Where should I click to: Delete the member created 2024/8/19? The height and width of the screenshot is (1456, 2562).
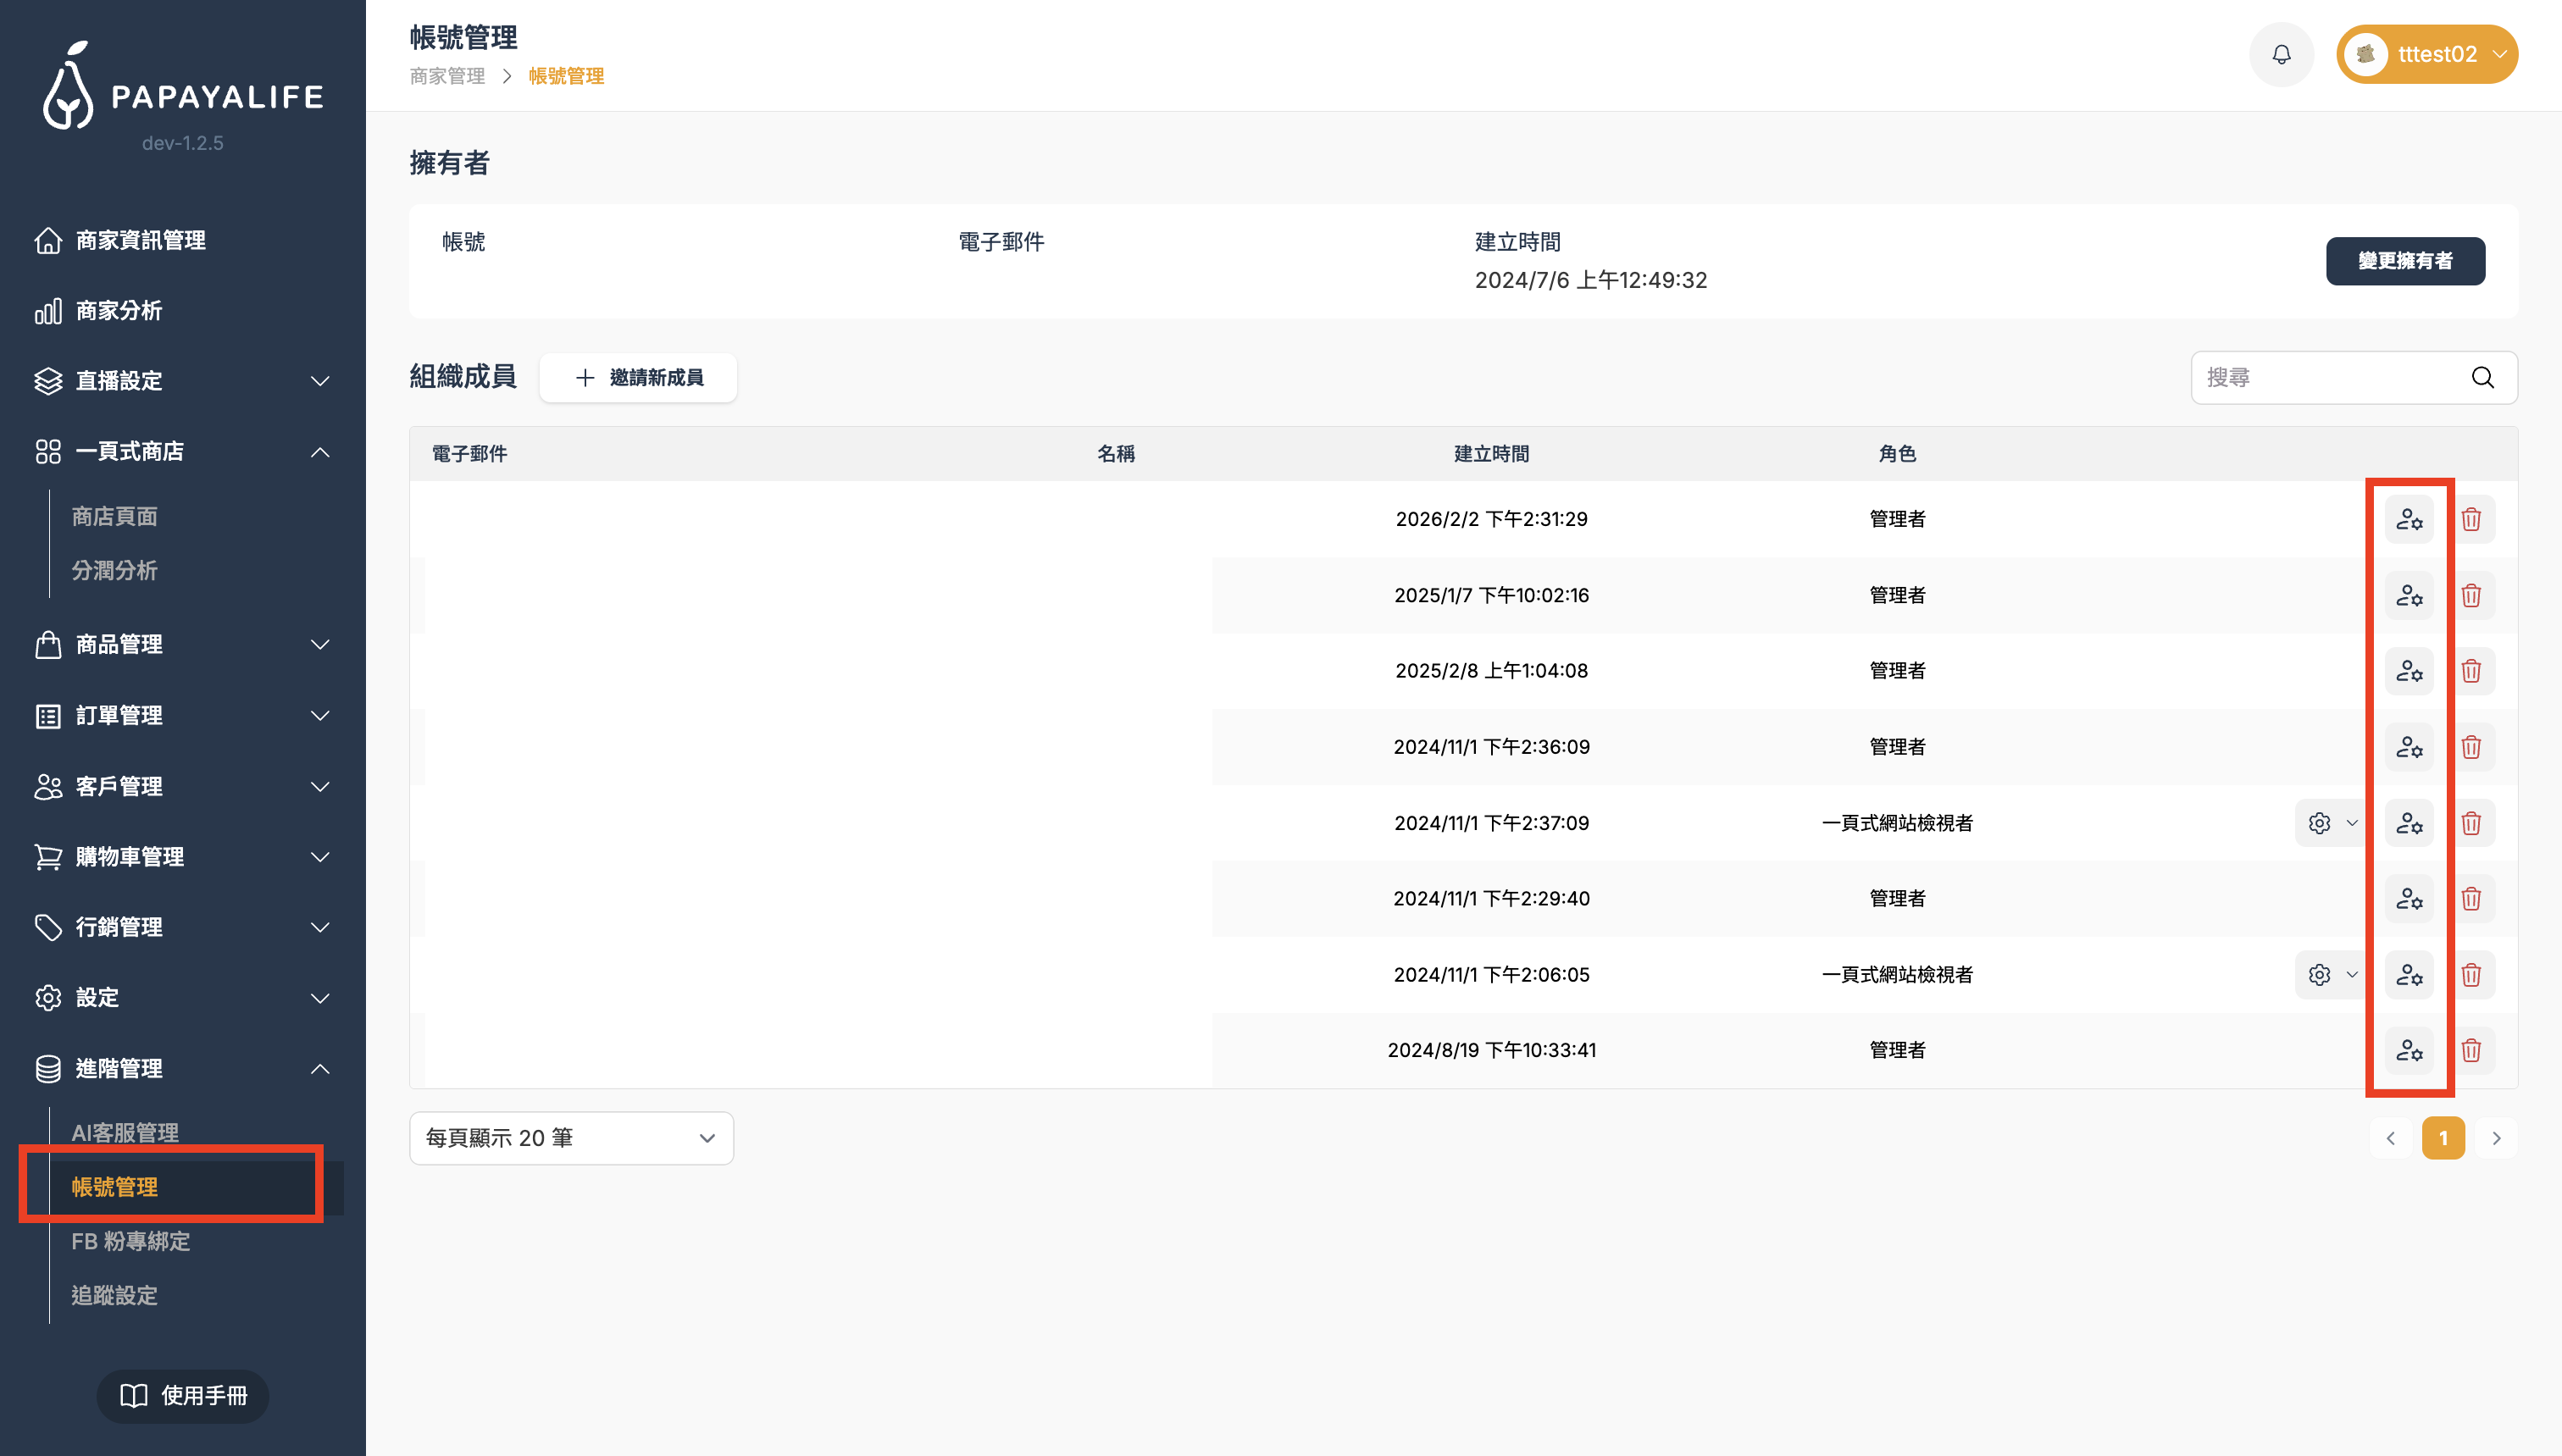pos(2471,1050)
